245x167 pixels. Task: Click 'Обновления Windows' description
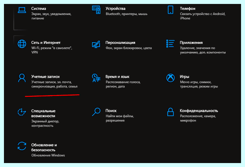pyautogui.click(x=48, y=155)
